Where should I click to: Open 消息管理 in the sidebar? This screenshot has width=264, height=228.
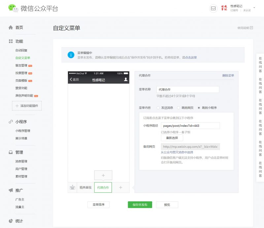[21, 161]
